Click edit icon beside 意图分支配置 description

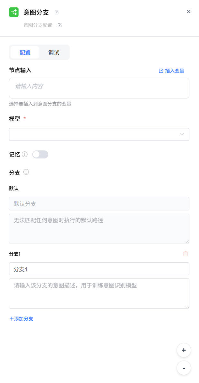[x=60, y=25]
